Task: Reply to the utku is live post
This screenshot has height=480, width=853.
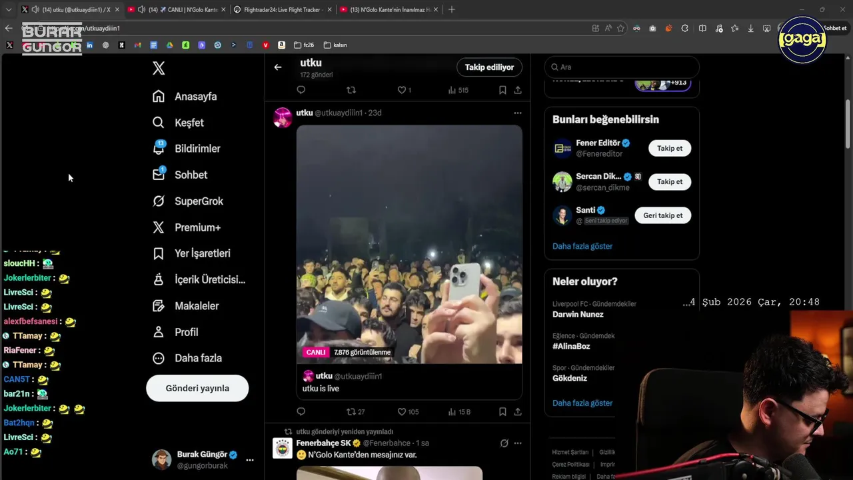Action: point(301,412)
